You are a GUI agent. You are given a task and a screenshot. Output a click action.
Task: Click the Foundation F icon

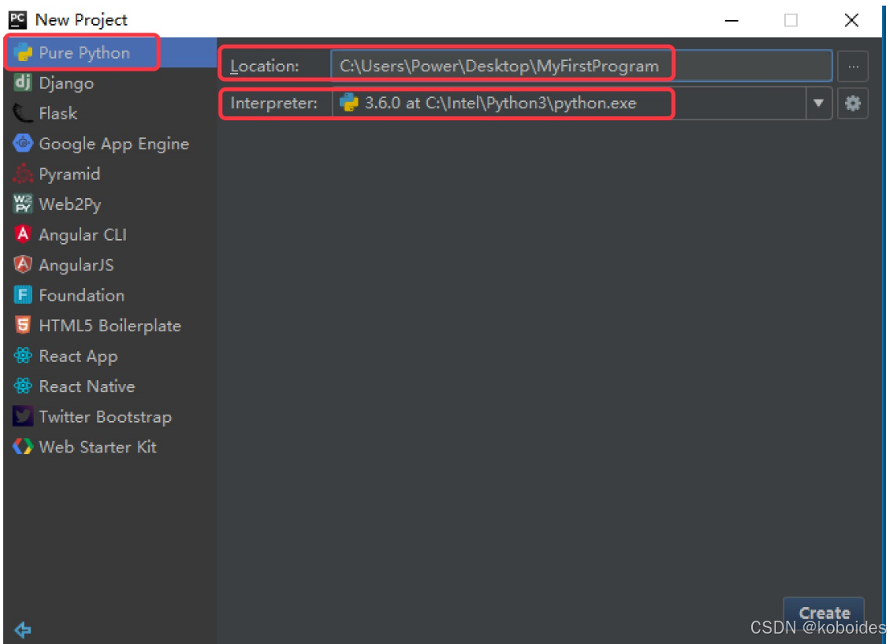click(x=22, y=295)
